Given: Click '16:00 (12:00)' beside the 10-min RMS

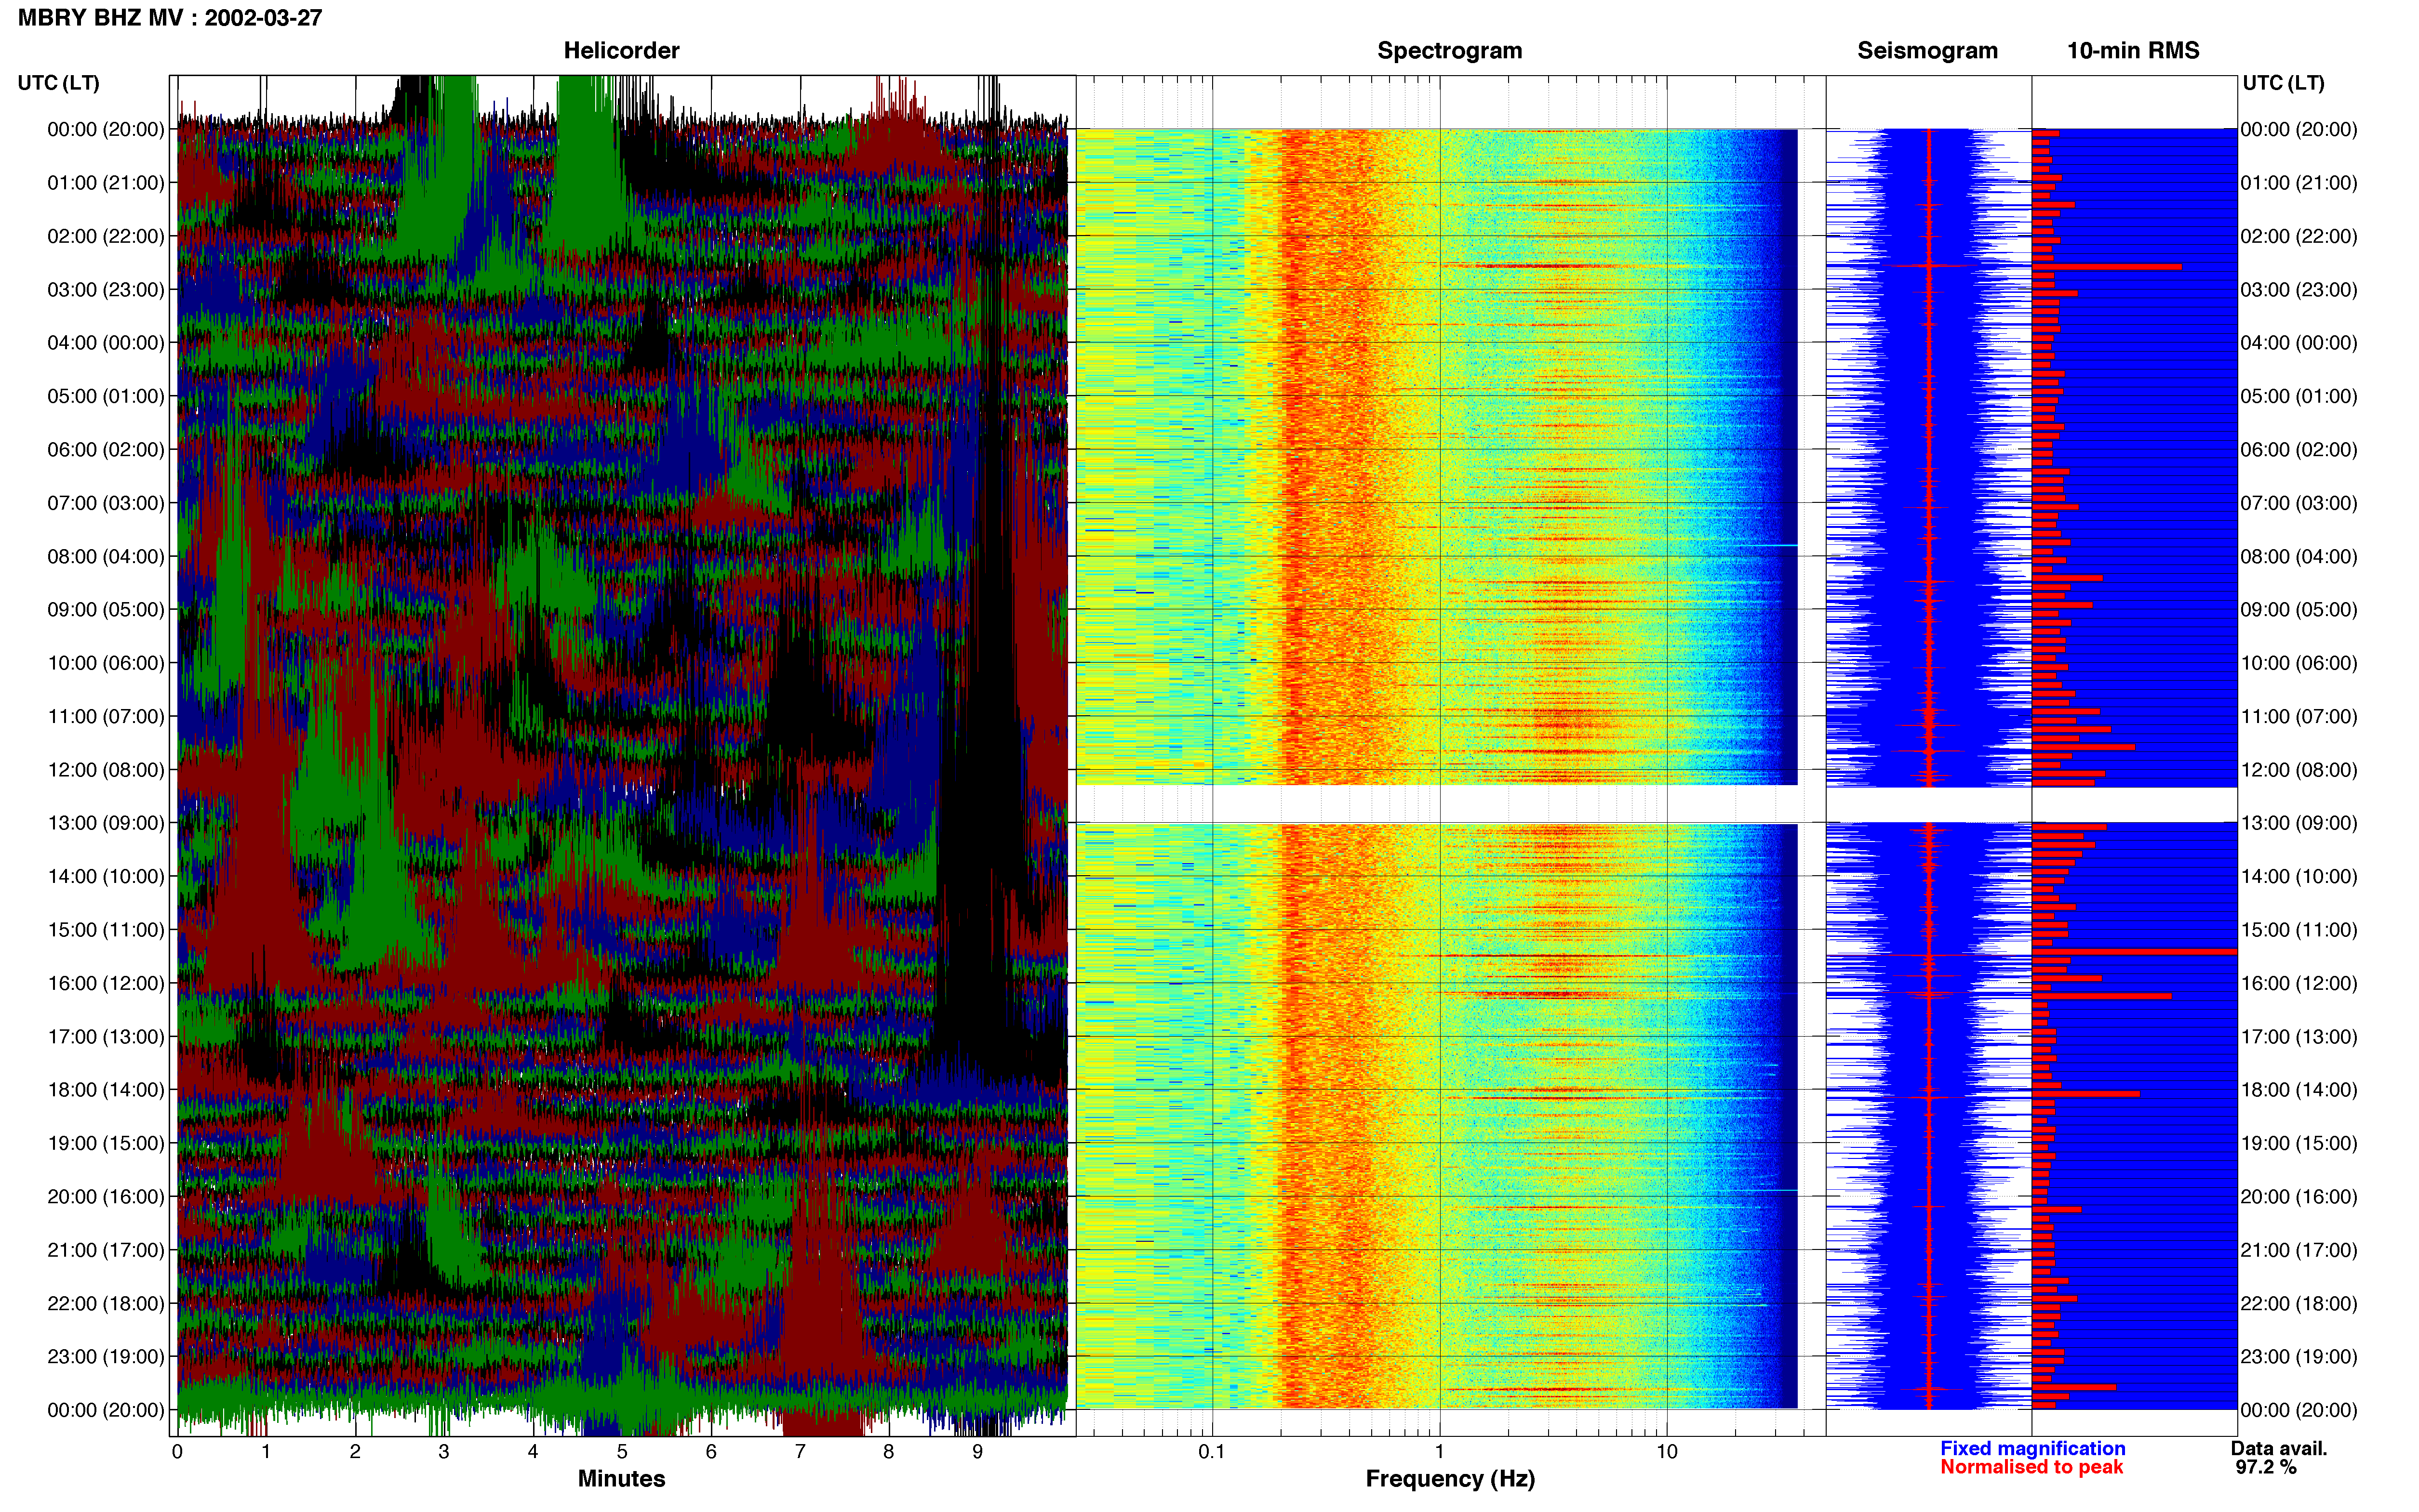Looking at the screenshot, I should [x=2299, y=983].
